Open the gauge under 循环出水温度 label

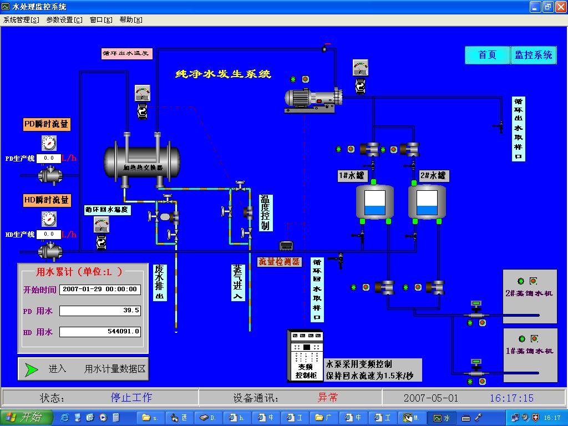pos(143,93)
